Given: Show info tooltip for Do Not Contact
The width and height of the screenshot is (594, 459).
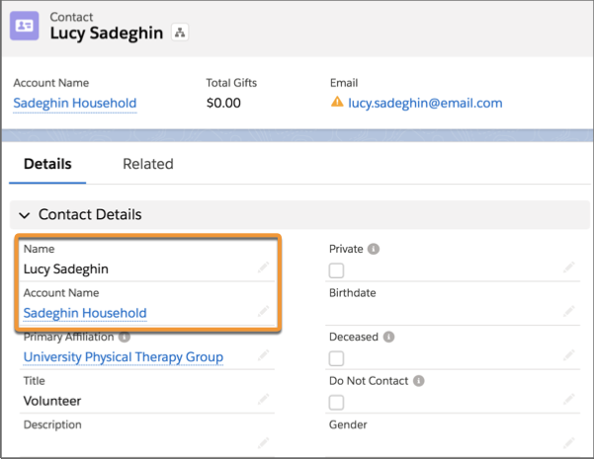Looking at the screenshot, I should point(419,381).
